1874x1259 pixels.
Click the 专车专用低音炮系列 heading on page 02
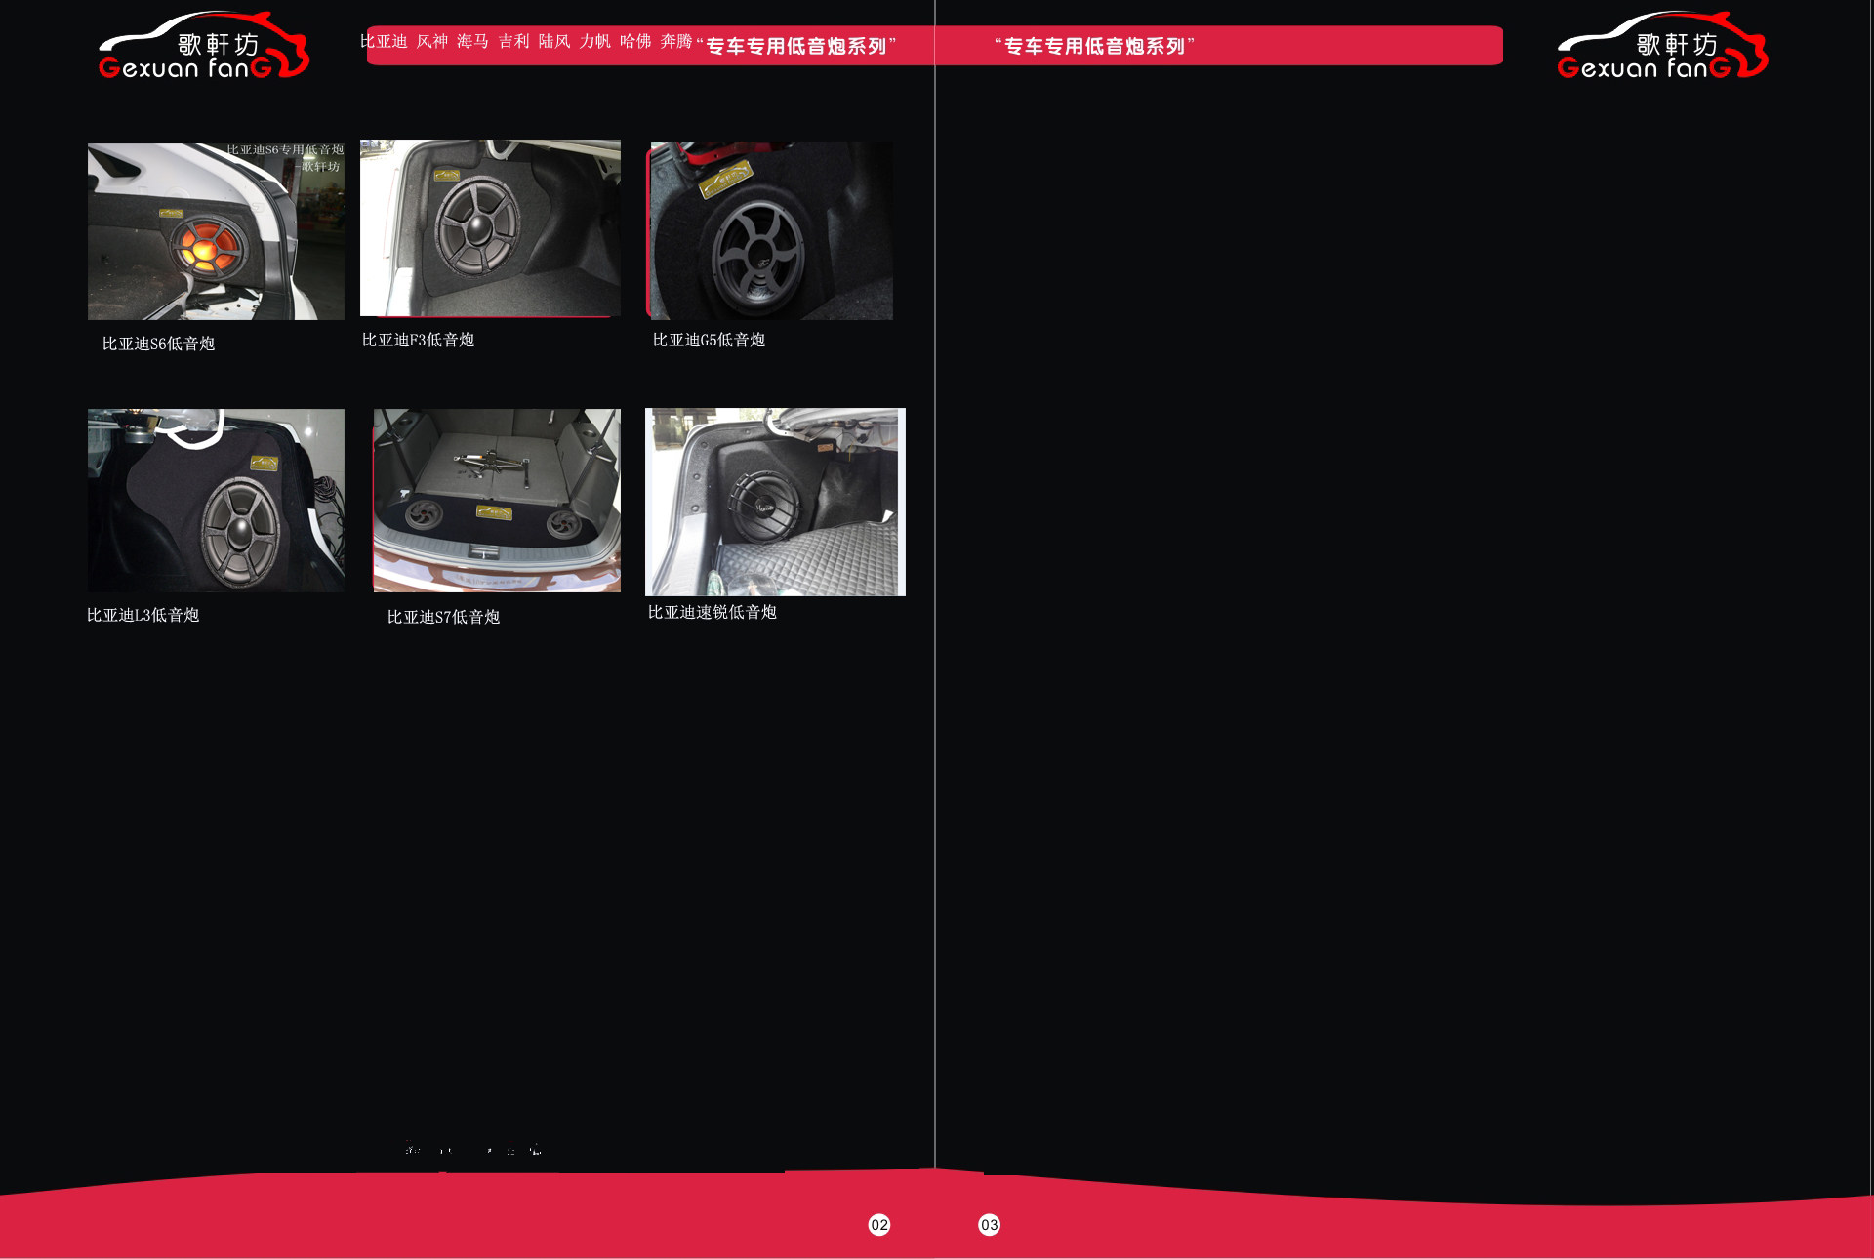point(796,46)
